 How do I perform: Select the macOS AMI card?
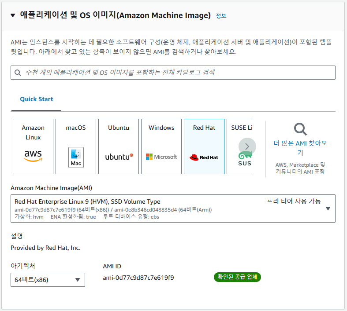pos(76,146)
